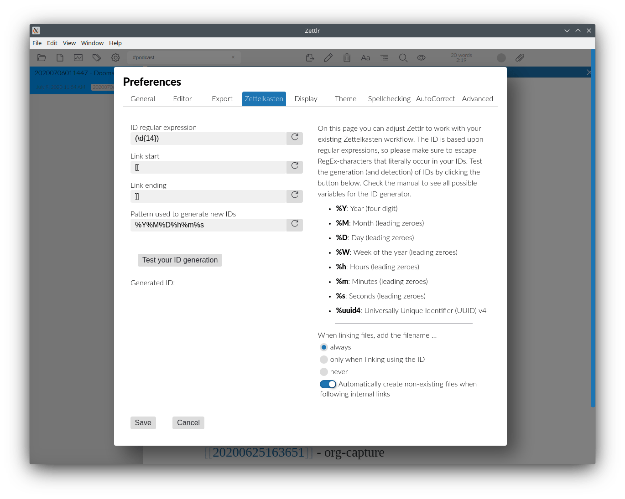The height and width of the screenshot is (499, 625).
Task: Open the Edit menu
Action: (52, 43)
